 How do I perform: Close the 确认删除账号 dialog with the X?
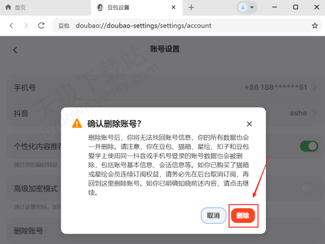(249, 124)
